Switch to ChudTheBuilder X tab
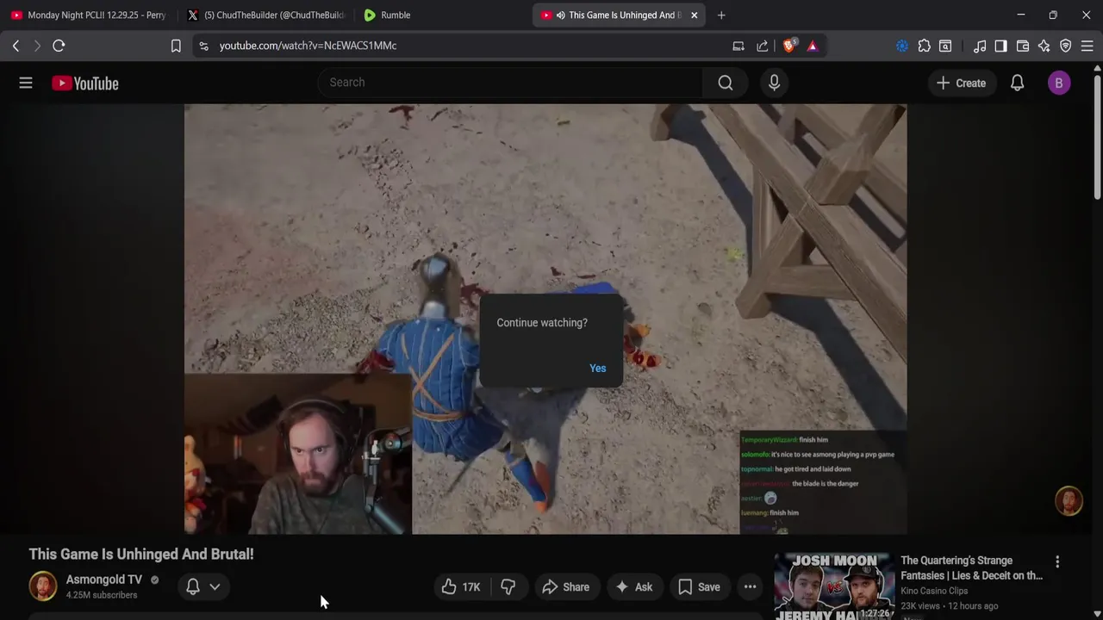The width and height of the screenshot is (1103, 620). pos(265,15)
